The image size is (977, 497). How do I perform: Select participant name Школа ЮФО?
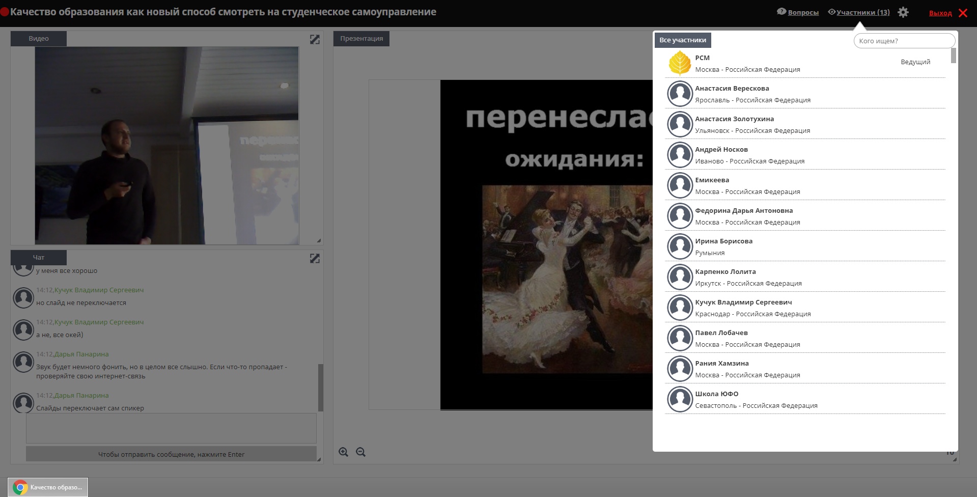click(717, 394)
